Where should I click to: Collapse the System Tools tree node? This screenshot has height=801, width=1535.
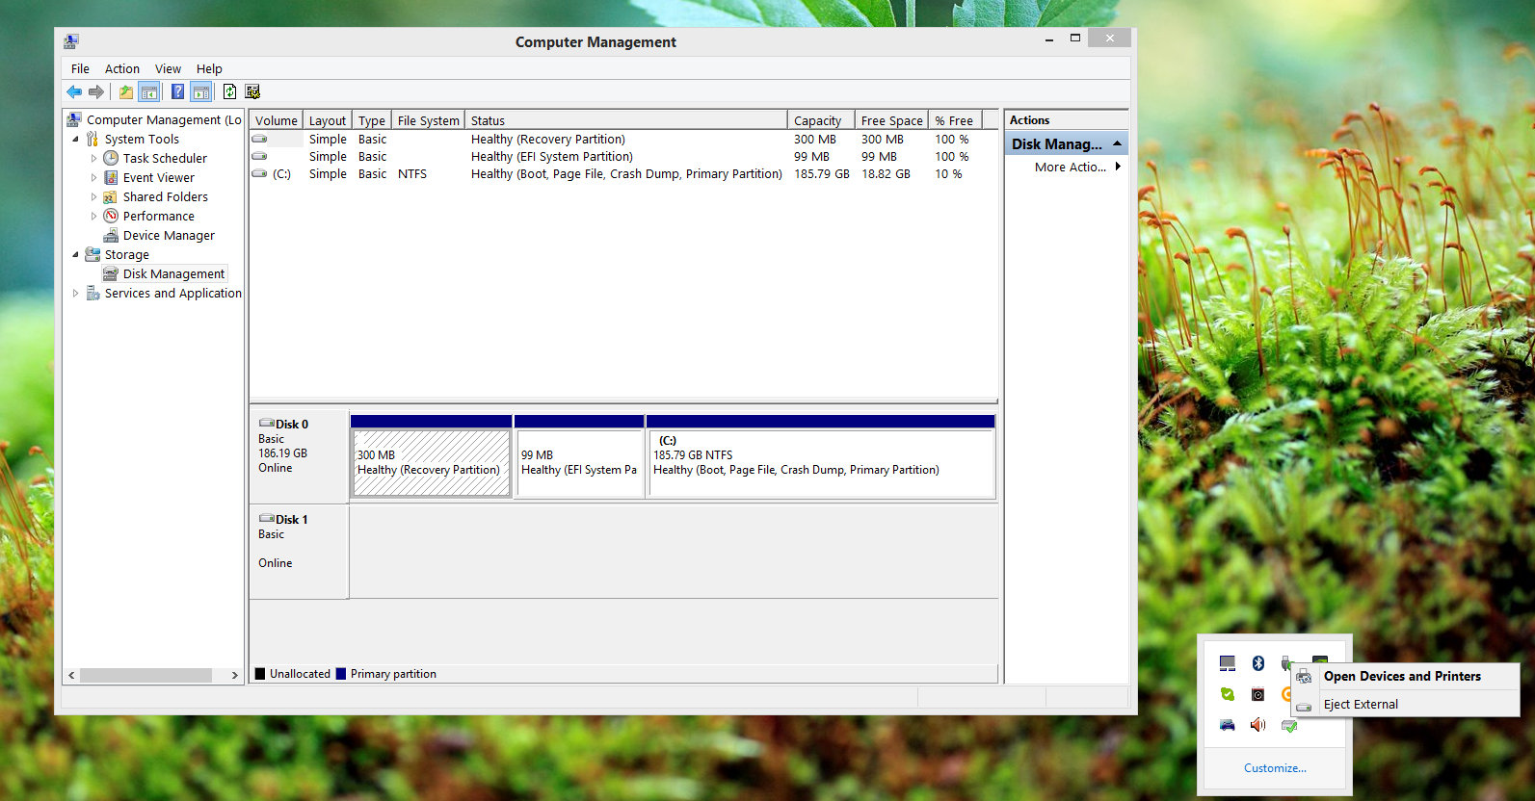pyautogui.click(x=76, y=140)
